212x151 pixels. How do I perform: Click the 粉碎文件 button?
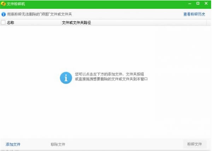coord(195,144)
